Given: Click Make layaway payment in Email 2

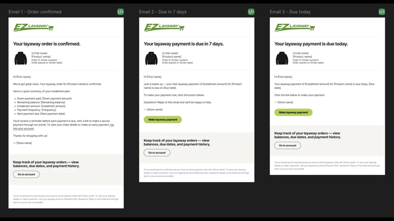Looking at the screenshot, I should [x=163, y=119].
